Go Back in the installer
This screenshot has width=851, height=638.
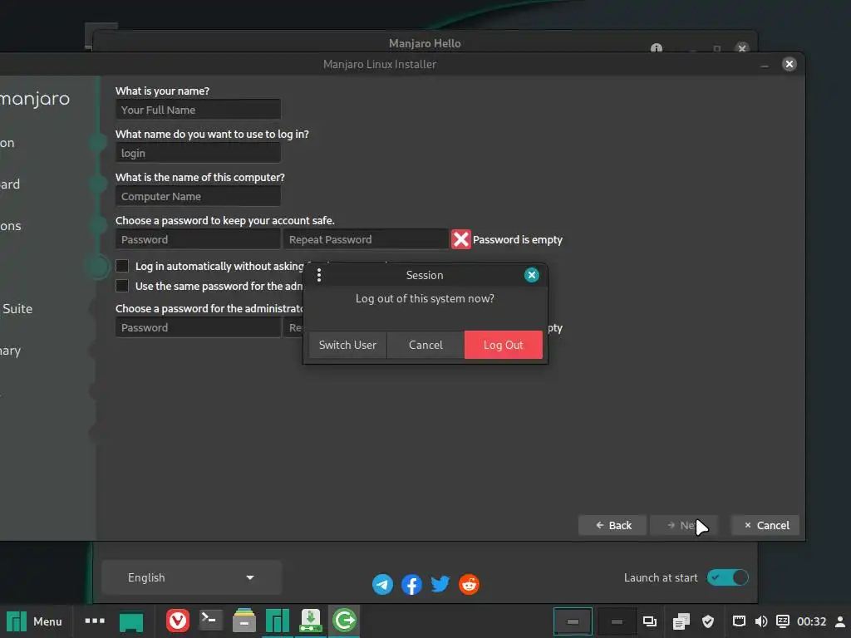(612, 525)
